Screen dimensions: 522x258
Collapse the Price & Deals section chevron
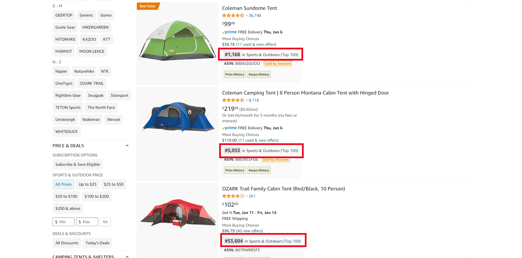pos(127,146)
